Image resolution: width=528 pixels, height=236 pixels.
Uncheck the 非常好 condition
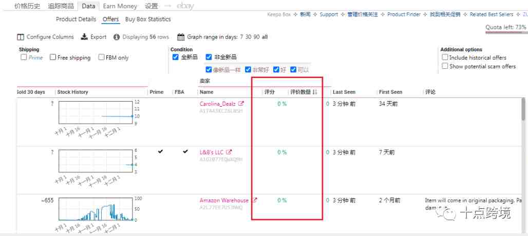click(x=248, y=70)
